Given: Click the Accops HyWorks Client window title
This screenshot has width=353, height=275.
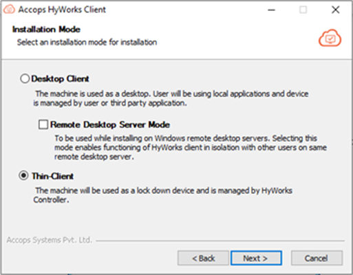Looking at the screenshot, I should (62, 10).
